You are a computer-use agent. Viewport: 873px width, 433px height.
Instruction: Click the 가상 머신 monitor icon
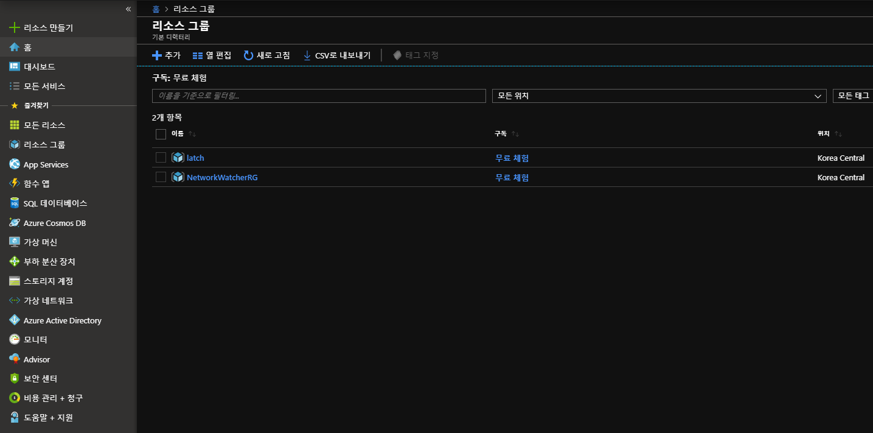point(15,242)
